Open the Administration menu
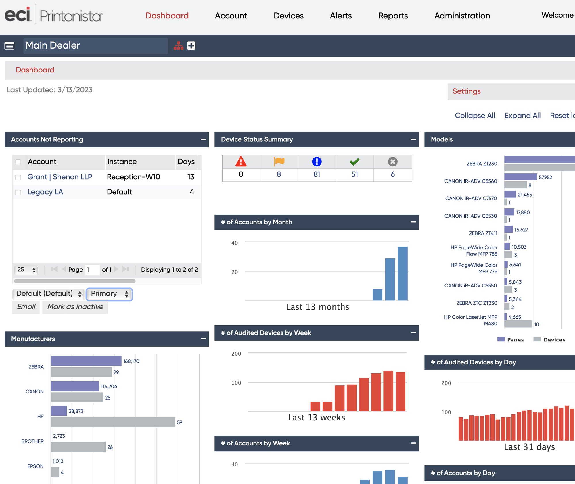The height and width of the screenshot is (484, 575). coord(462,16)
